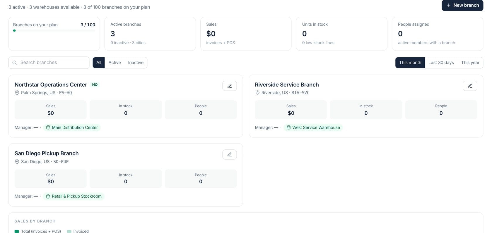The image size is (492, 233).
Task: Select the This month period
Action: click(410, 63)
